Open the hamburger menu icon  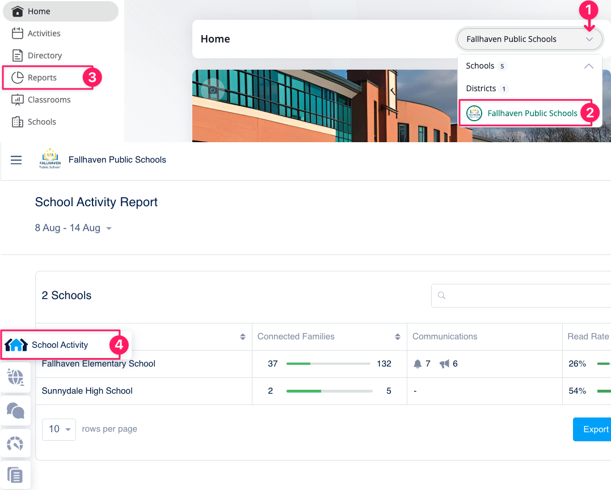(x=16, y=160)
